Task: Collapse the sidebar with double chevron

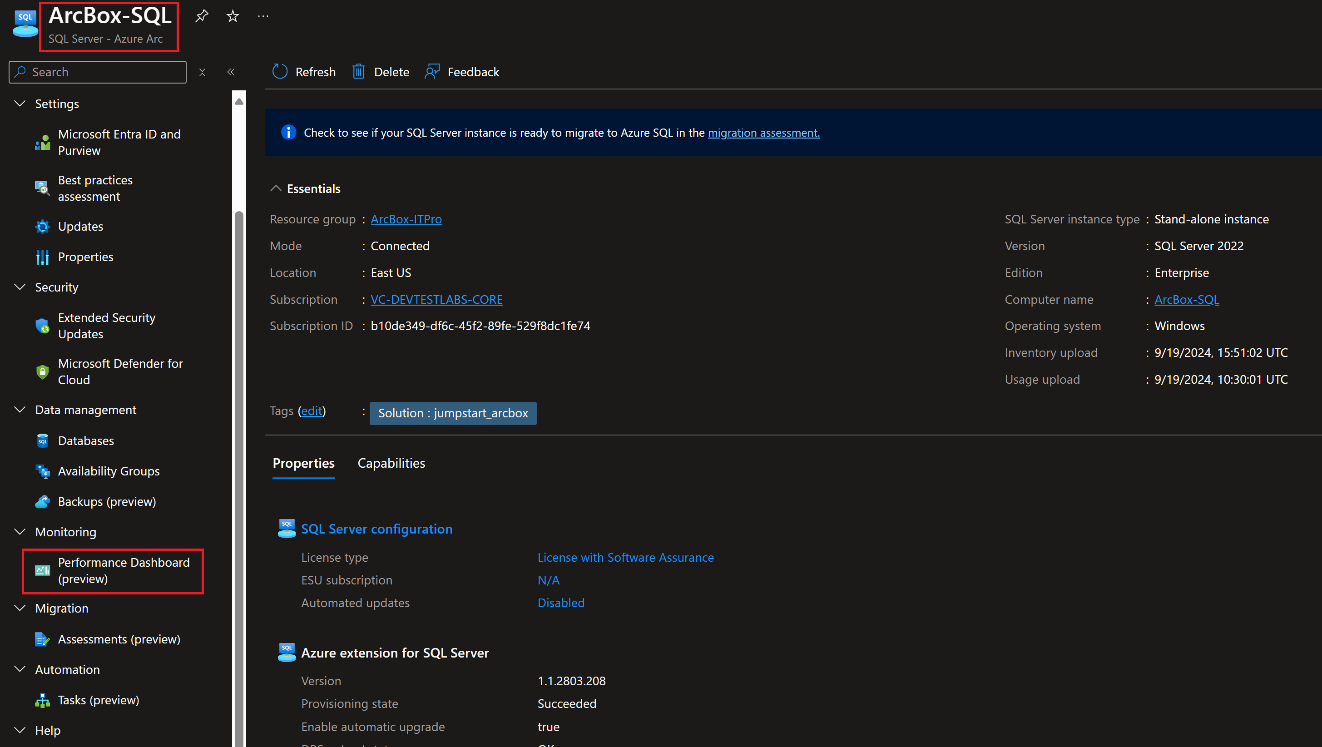Action: [x=231, y=72]
